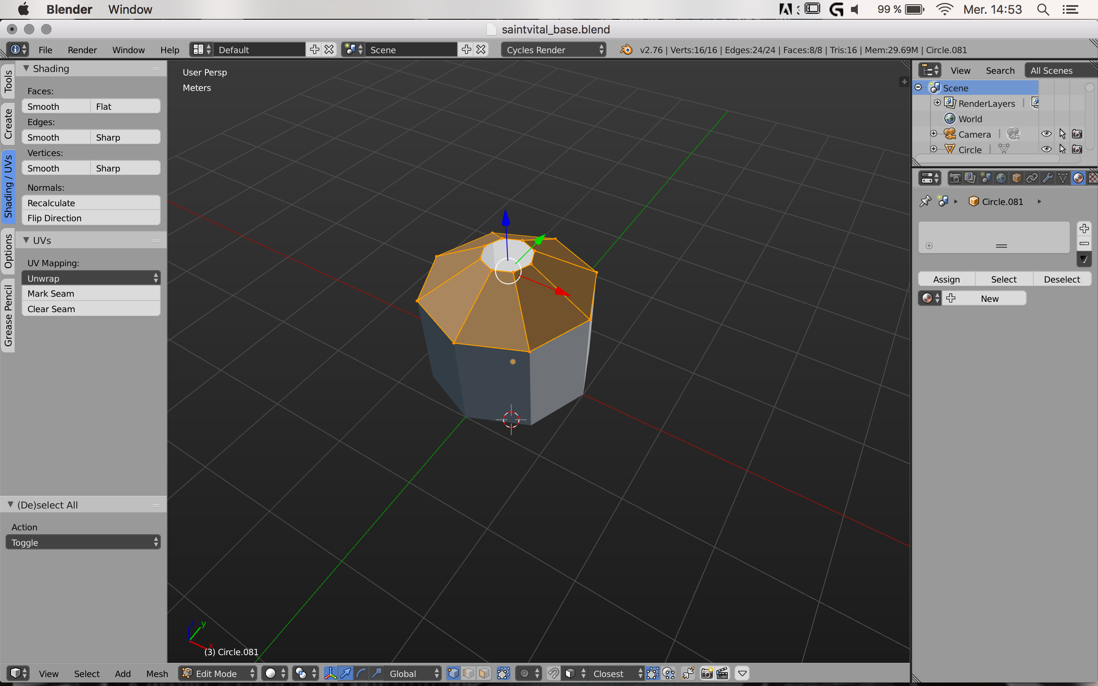Click the Mark Seam button
The width and height of the screenshot is (1098, 686).
point(91,294)
